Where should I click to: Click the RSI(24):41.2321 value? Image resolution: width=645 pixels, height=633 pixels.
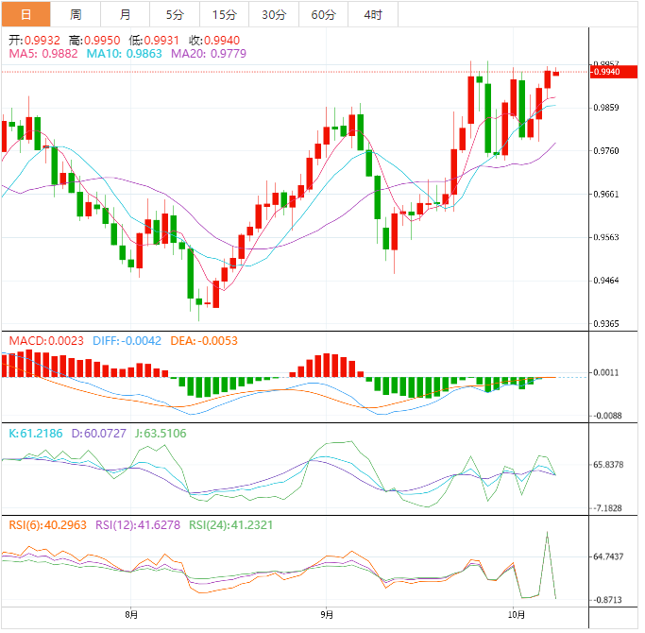(x=230, y=525)
